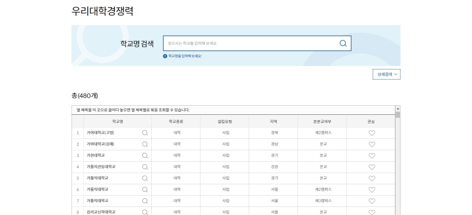The image size is (472, 215).
Task: Click 대학 cell in 가톨릭관동대학교 row
Action: click(x=177, y=167)
